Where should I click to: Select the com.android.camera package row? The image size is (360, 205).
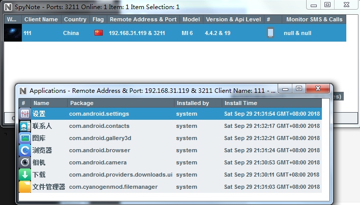[x=170, y=162]
